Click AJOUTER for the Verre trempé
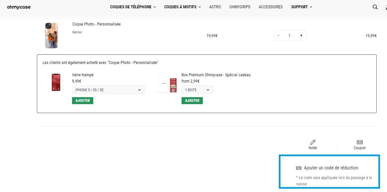 pyautogui.click(x=82, y=100)
